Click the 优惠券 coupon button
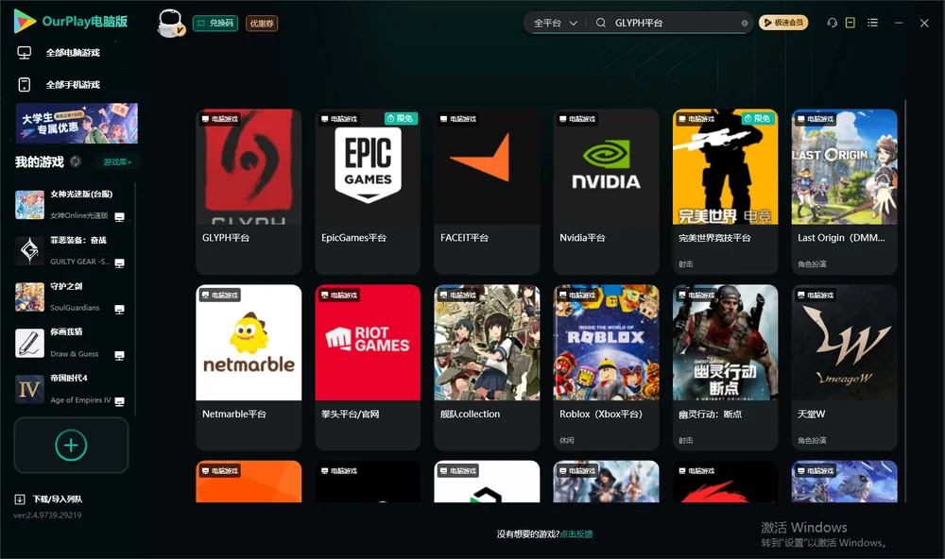The image size is (945, 559). pyautogui.click(x=262, y=23)
